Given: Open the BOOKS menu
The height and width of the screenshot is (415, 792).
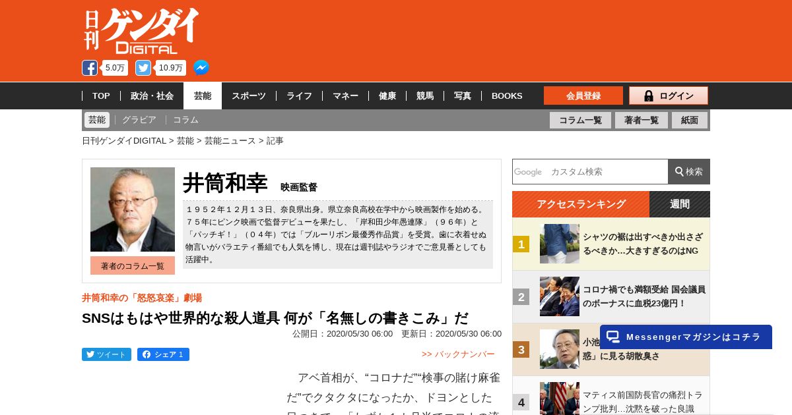Looking at the screenshot, I should pyautogui.click(x=507, y=96).
